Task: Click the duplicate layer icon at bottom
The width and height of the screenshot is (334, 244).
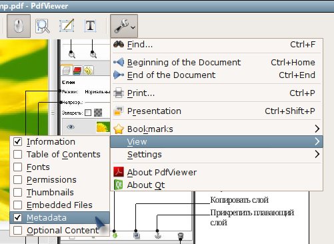Action: tap(137, 235)
